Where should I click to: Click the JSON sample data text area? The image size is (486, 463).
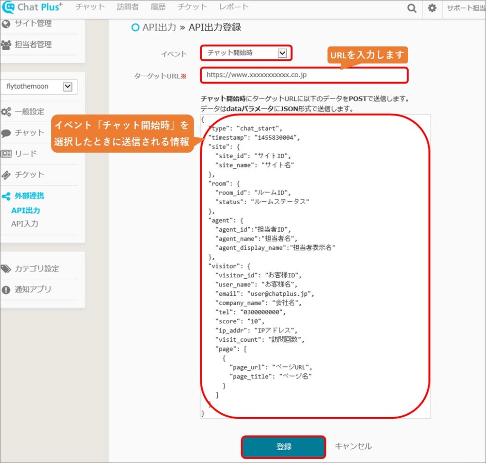[x=316, y=266]
